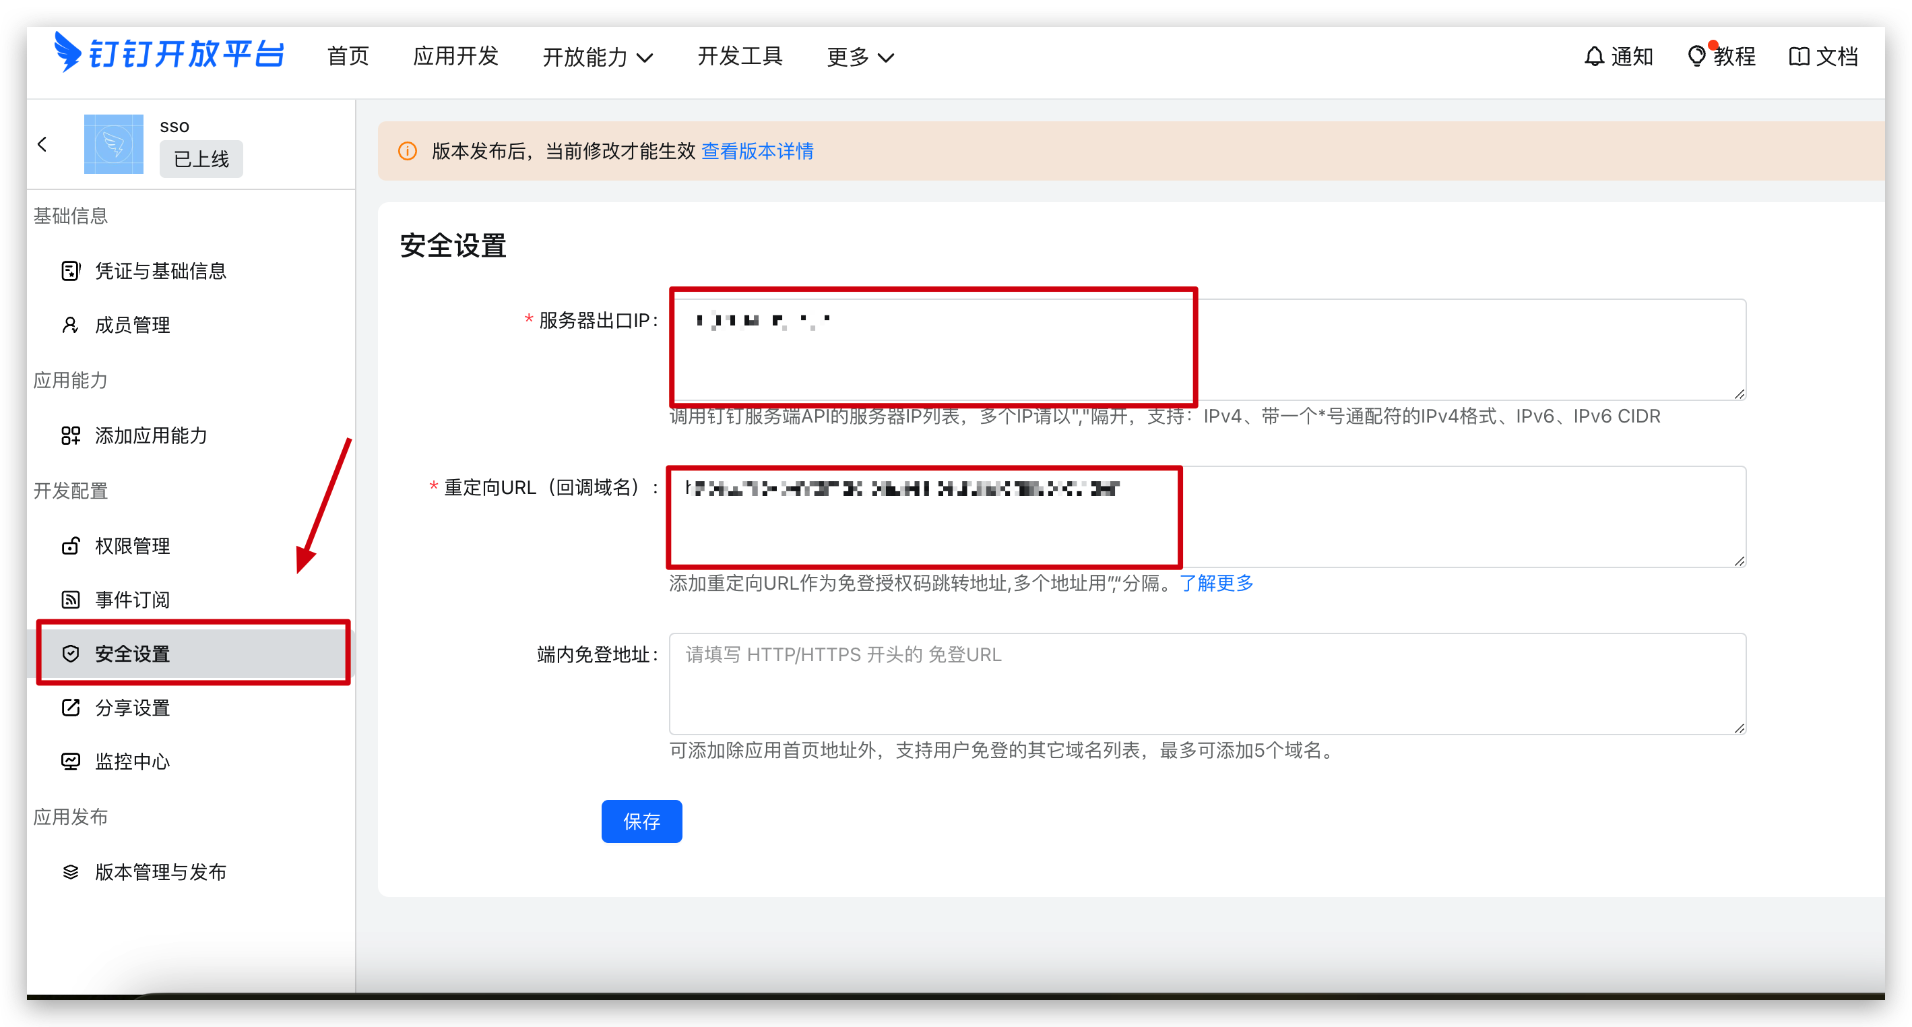Click the back arrow beside sso app
This screenshot has width=1912, height=1027.
pyautogui.click(x=43, y=144)
